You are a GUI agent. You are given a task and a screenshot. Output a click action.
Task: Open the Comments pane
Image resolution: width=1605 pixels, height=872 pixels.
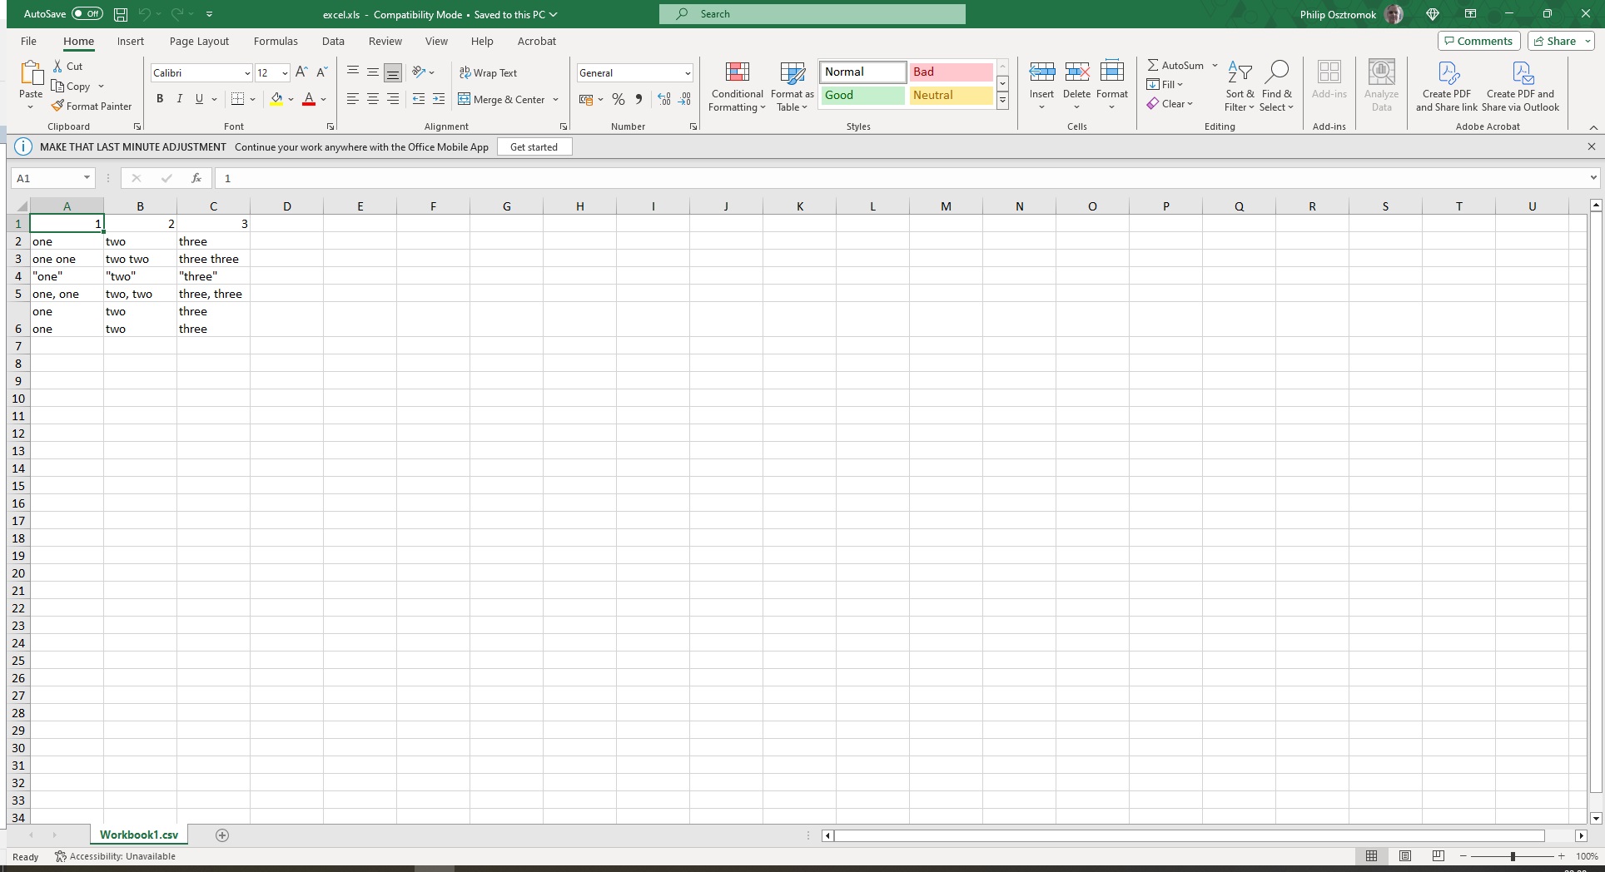(x=1478, y=41)
